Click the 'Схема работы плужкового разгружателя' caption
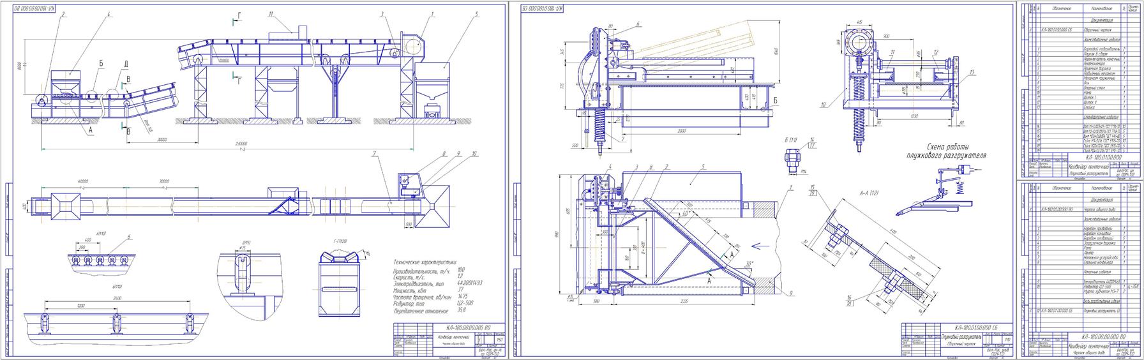The width and height of the screenshot is (1144, 360). [x=947, y=151]
